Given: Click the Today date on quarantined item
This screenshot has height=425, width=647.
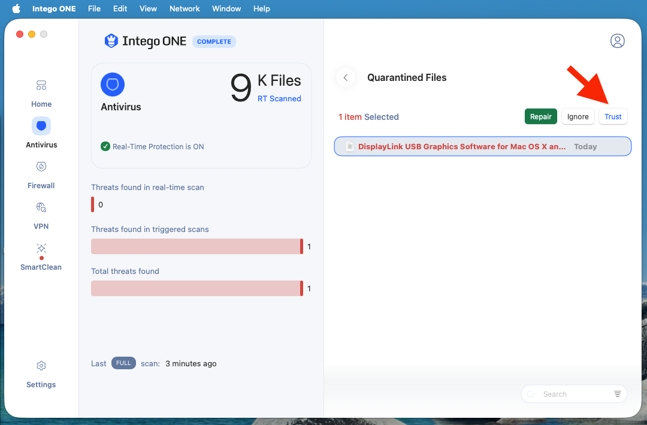Looking at the screenshot, I should tap(585, 147).
